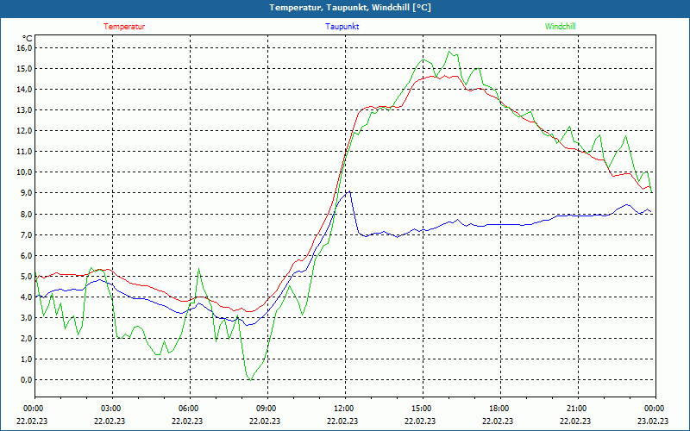Click the 10,0 y-axis value

25,172
